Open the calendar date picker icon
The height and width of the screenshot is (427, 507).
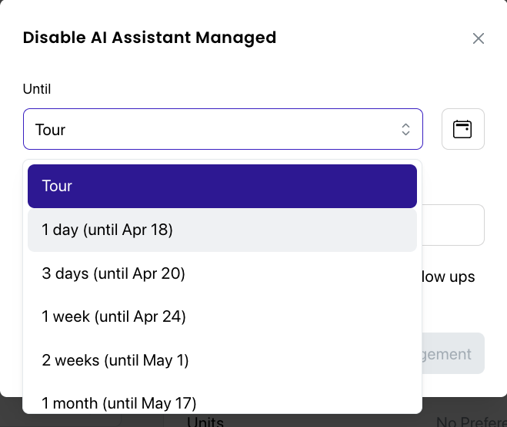(462, 129)
